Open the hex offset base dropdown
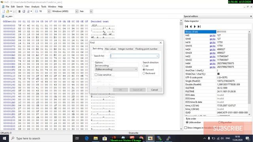This screenshot has width=253, height=142. [x=91, y=11]
